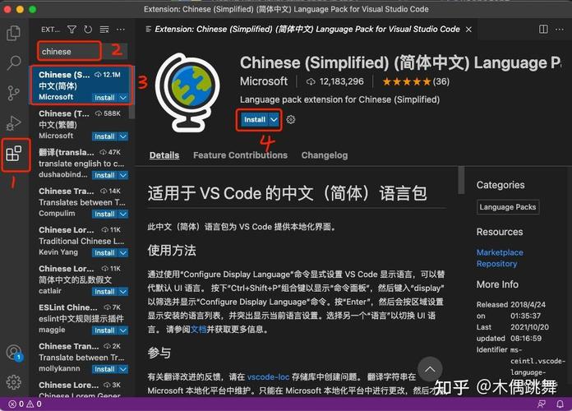Open the Manage gear in activity bar
572x411 pixels.
(x=14, y=381)
